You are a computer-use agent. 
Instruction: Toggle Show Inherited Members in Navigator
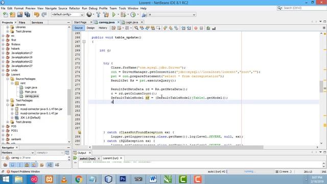(x=5, y=165)
